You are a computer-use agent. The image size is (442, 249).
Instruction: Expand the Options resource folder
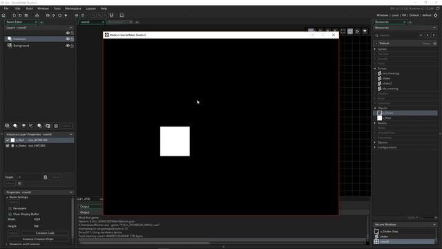[375, 142]
